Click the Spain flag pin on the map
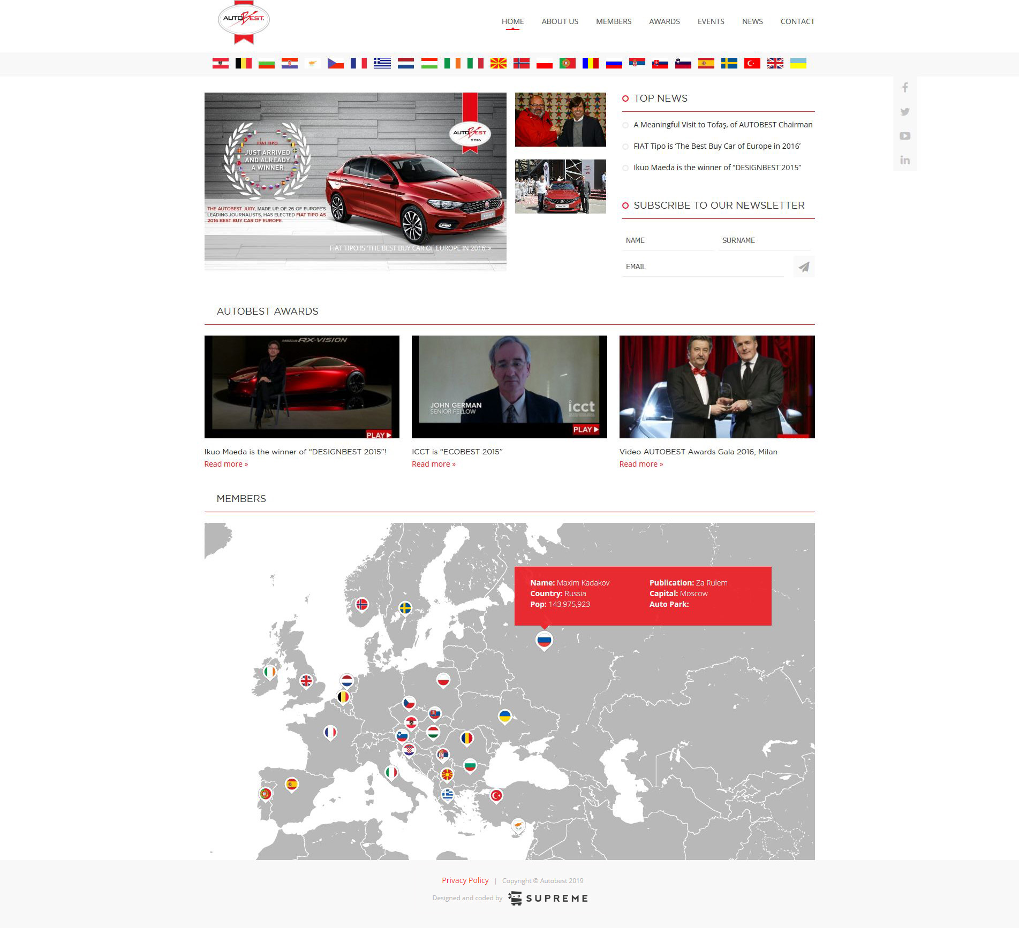The image size is (1019, 928). click(x=292, y=785)
